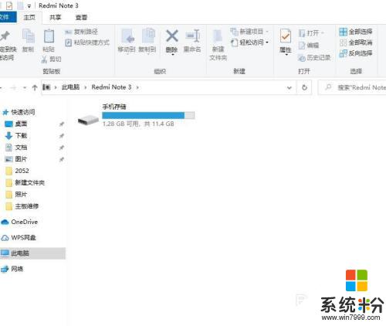Image resolution: width=386 pixels, height=326 pixels.
Task: Click the Paste (粘贴) clipboard icon
Action: (49, 36)
